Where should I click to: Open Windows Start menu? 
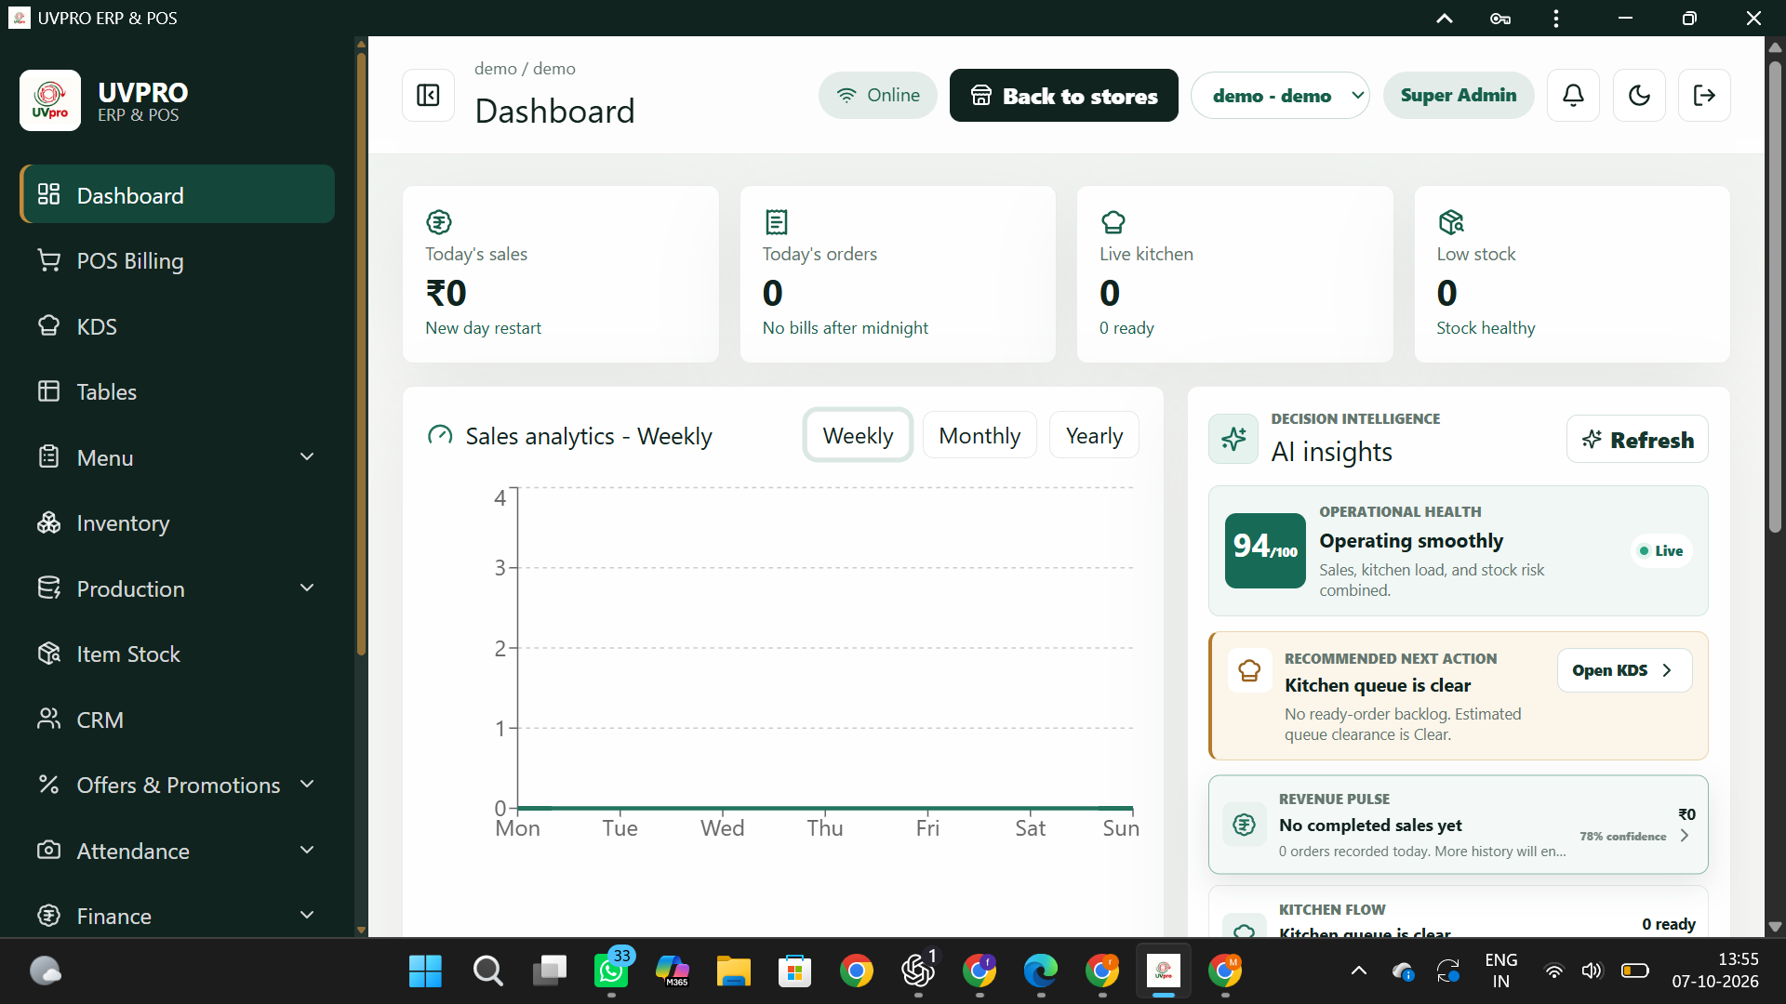[425, 971]
